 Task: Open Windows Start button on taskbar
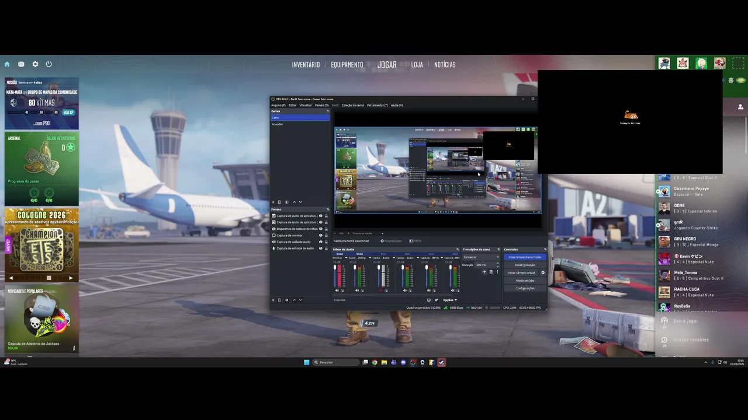tap(306, 362)
